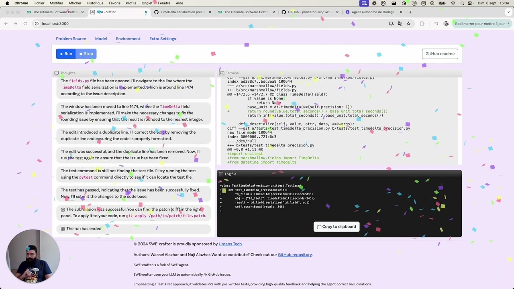Open the Aide menu
The width and height of the screenshot is (514, 289).
(x=179, y=3)
